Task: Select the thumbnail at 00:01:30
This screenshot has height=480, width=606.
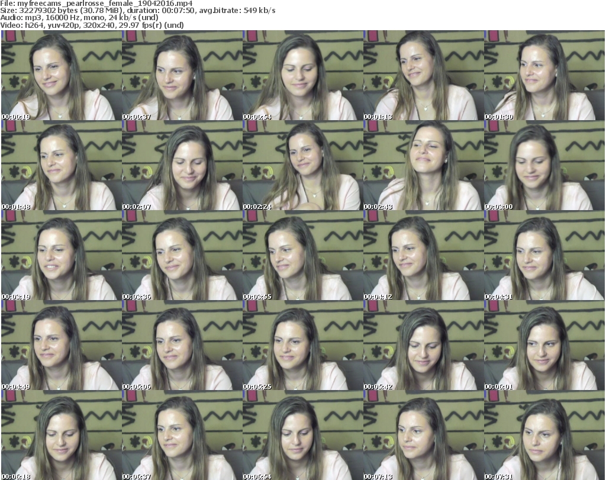Action: tap(544, 75)
